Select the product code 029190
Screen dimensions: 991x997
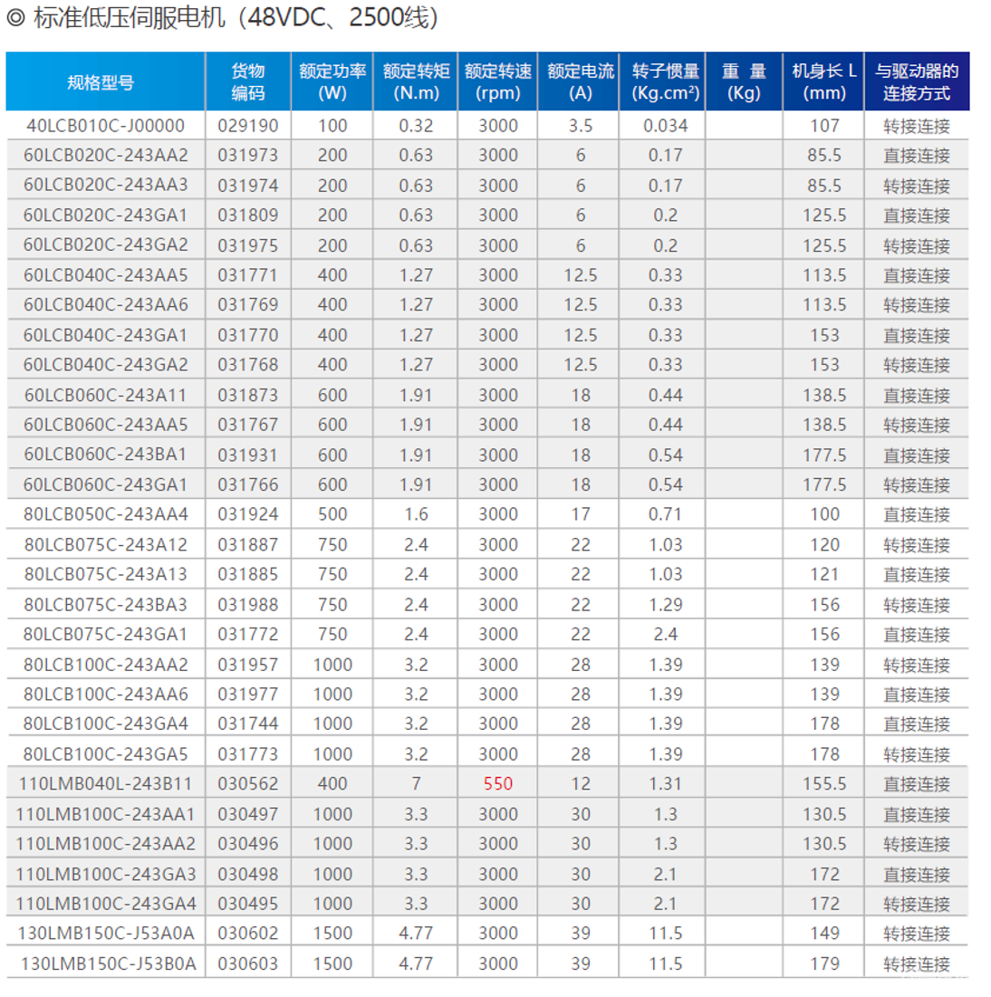(247, 126)
